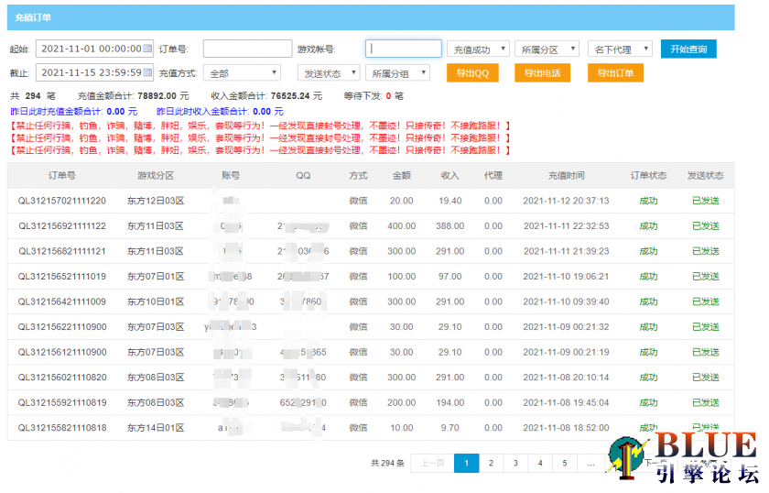Expand the 充值成功 status dropdown

478,49
